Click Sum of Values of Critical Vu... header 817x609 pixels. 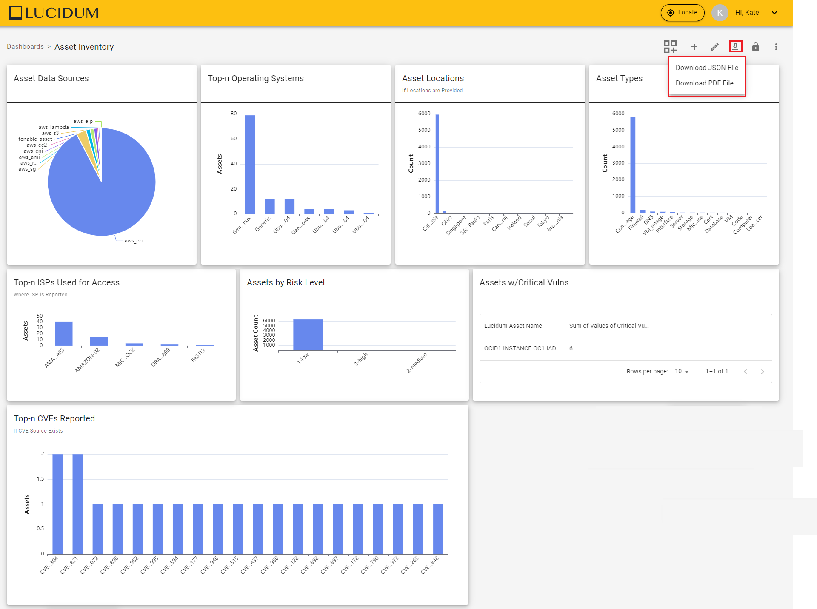609,326
